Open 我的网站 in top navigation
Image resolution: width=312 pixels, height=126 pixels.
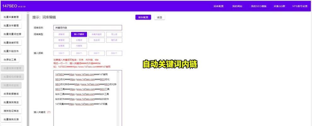tap(237, 6)
